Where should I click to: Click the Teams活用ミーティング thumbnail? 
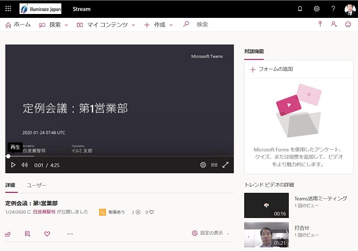[267, 205]
